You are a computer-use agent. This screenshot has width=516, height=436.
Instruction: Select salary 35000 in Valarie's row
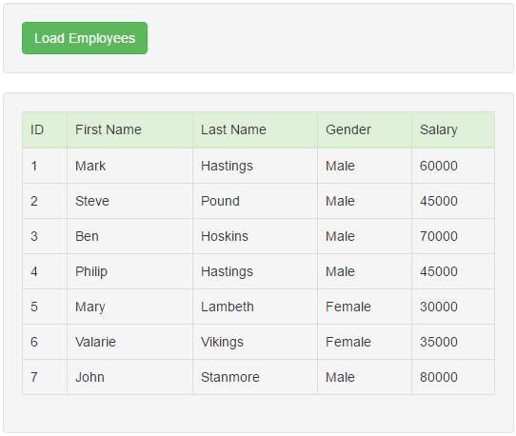pos(453,342)
